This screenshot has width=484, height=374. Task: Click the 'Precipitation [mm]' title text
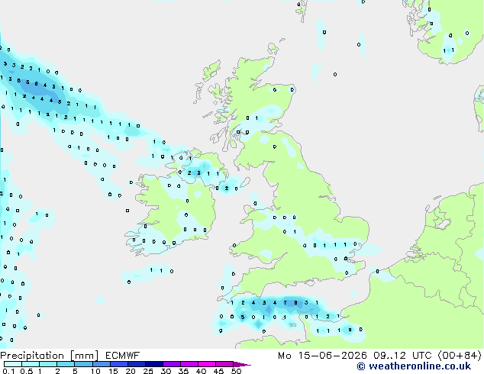[50, 356]
